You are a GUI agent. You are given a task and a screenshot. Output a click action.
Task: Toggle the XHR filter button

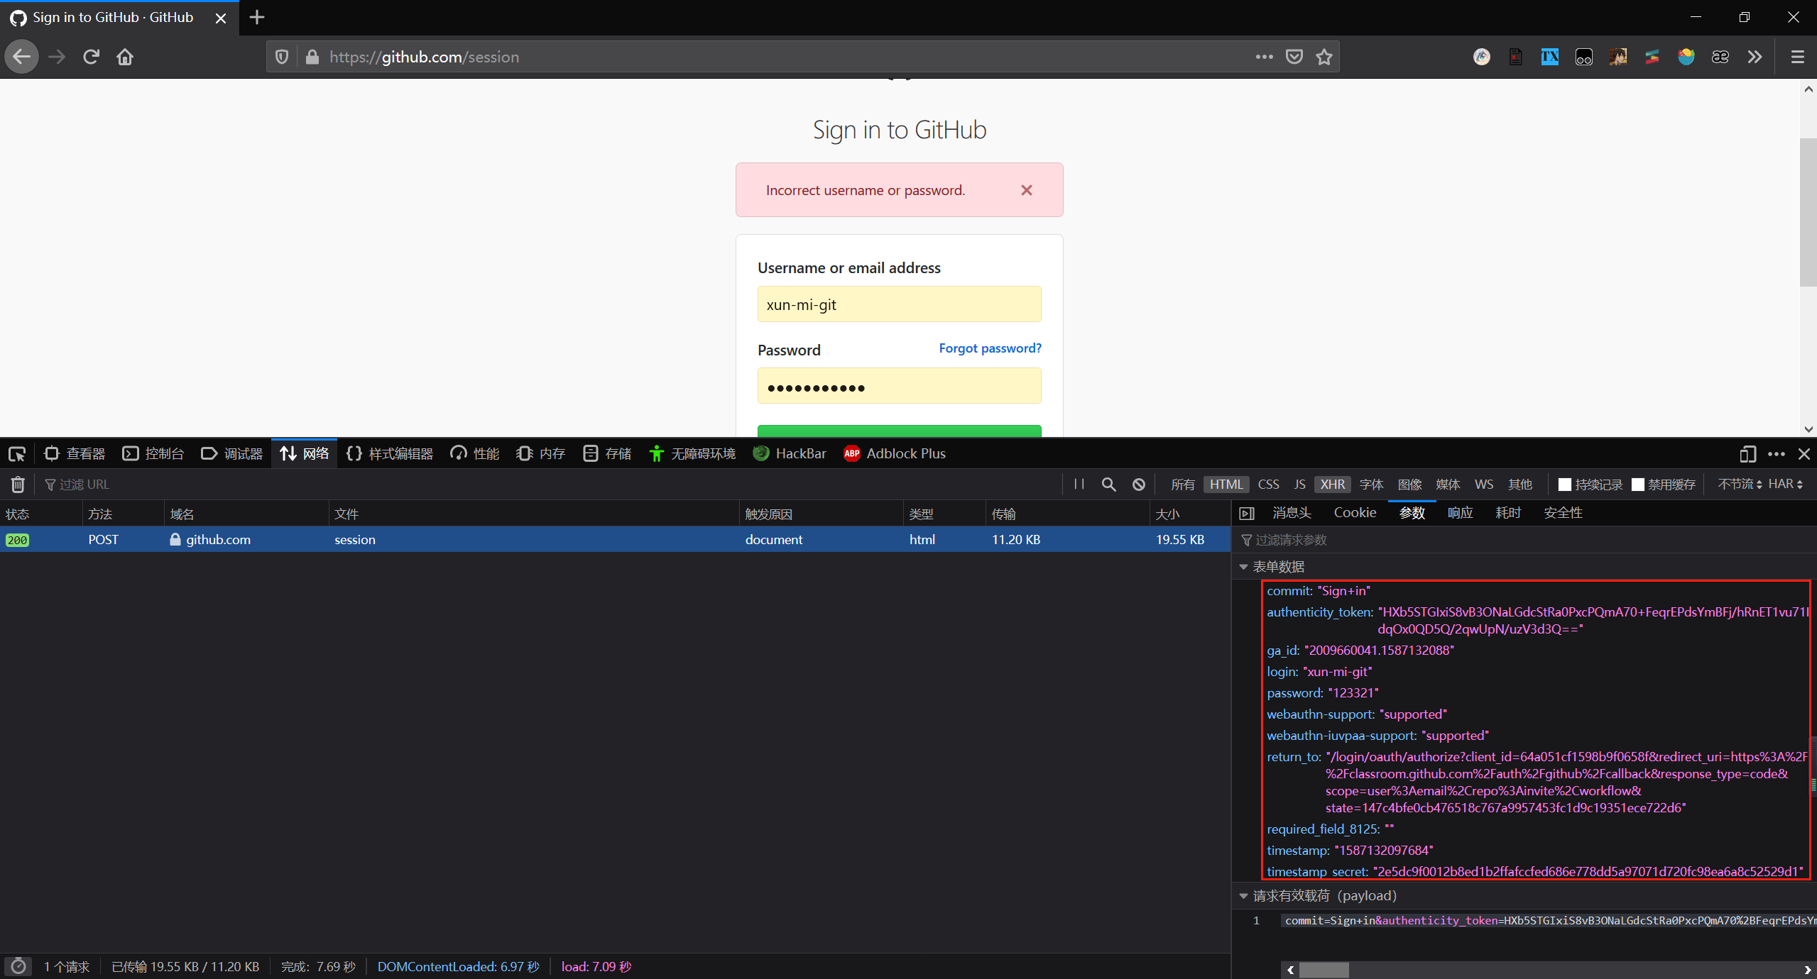coord(1332,485)
